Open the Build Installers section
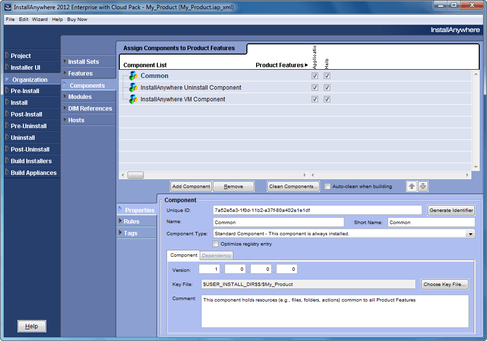487x341 pixels. [31, 161]
